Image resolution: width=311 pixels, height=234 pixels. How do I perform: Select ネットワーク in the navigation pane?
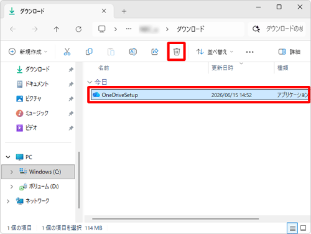coord(33,201)
